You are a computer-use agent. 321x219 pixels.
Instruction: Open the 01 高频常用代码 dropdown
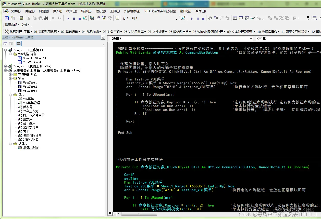click(46, 32)
